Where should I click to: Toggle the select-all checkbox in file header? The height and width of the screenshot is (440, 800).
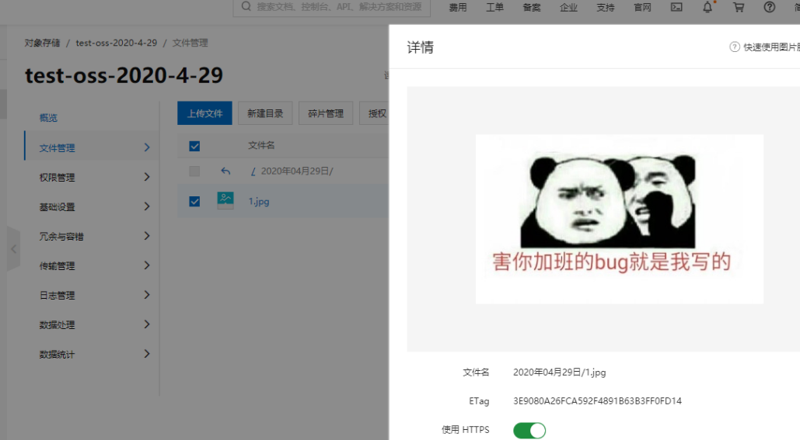[x=194, y=146]
